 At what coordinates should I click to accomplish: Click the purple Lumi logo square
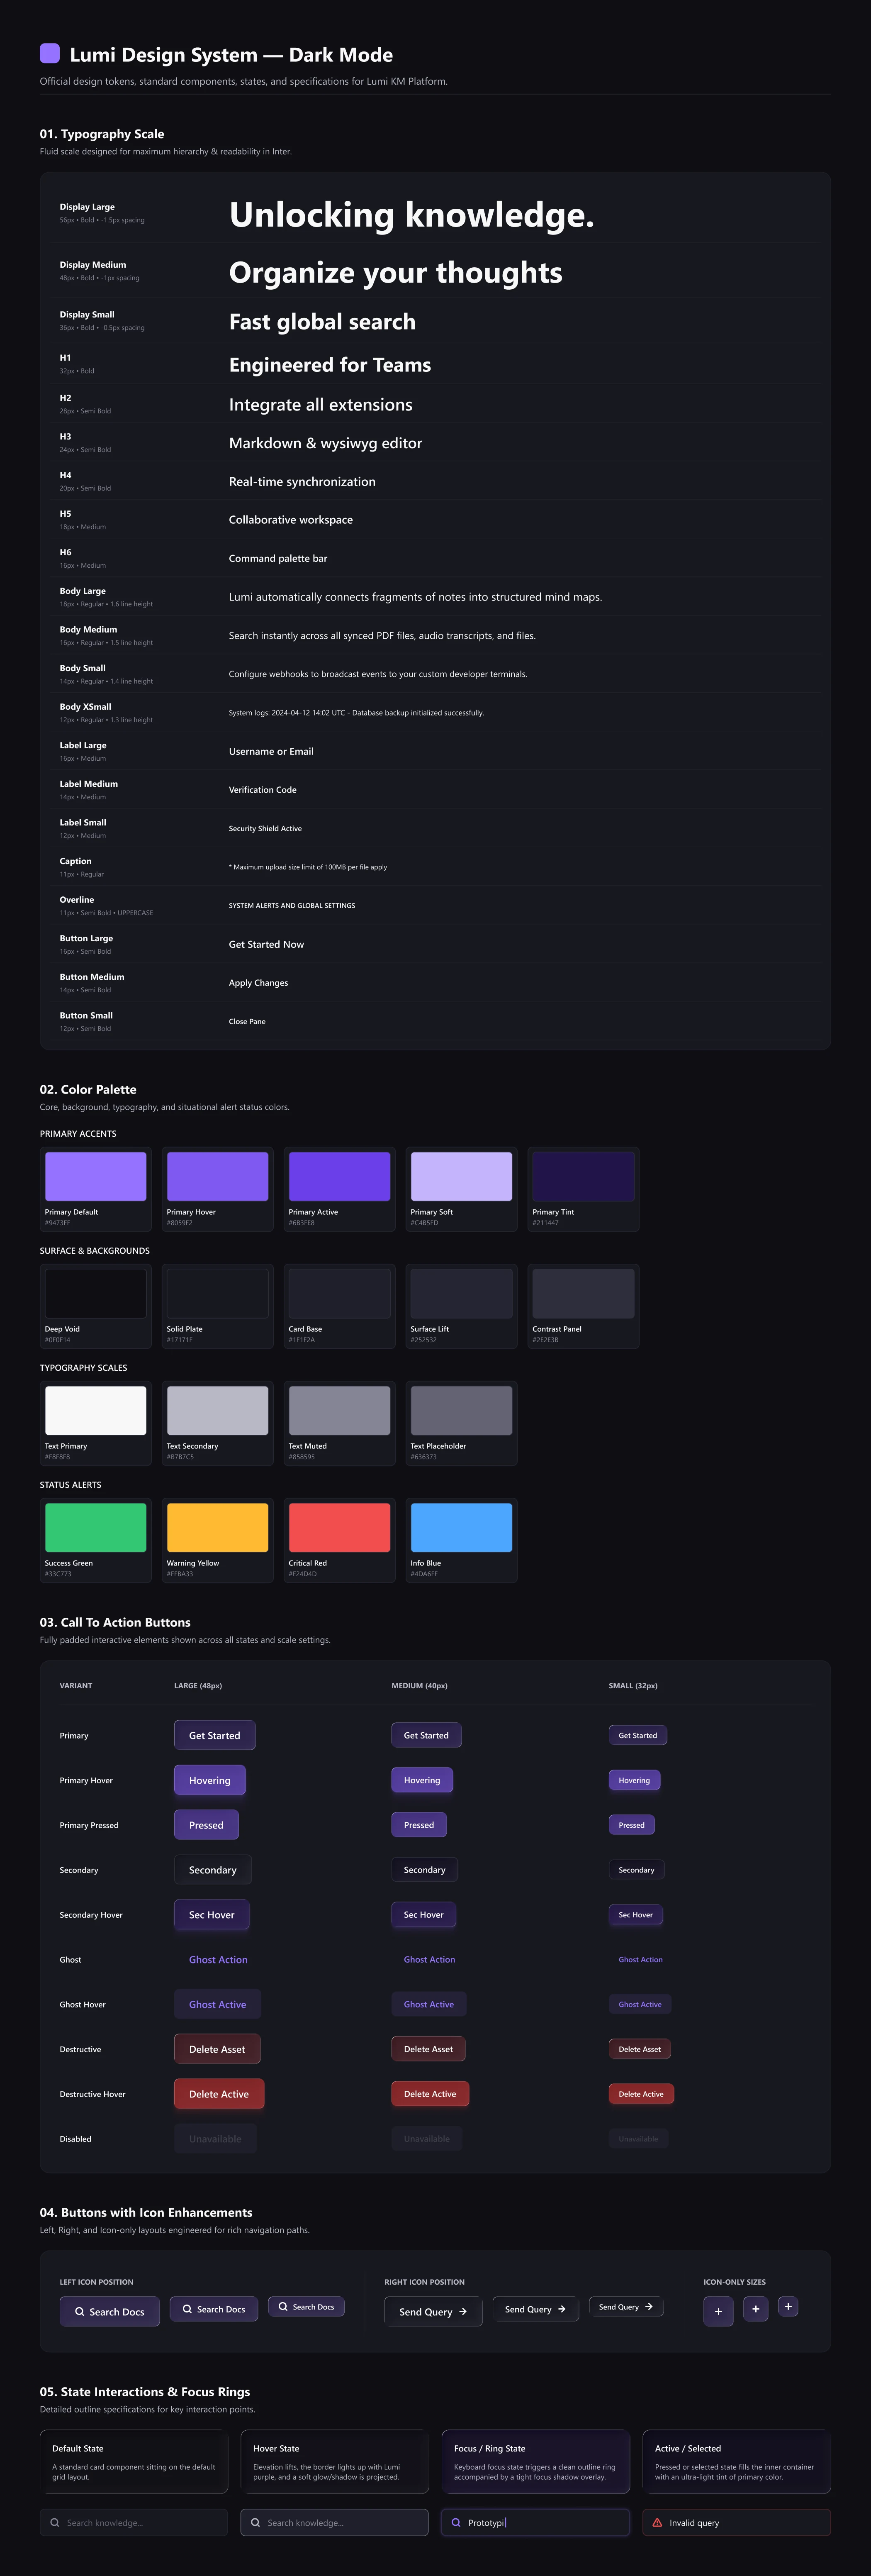pyautogui.click(x=49, y=53)
